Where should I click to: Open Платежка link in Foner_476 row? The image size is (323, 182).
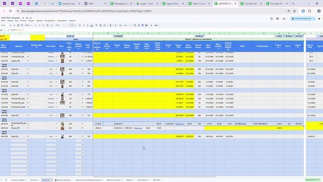[x=138, y=128]
